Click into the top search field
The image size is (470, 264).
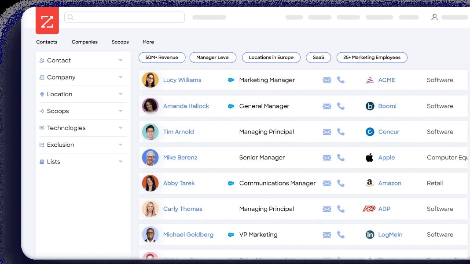[x=125, y=18]
